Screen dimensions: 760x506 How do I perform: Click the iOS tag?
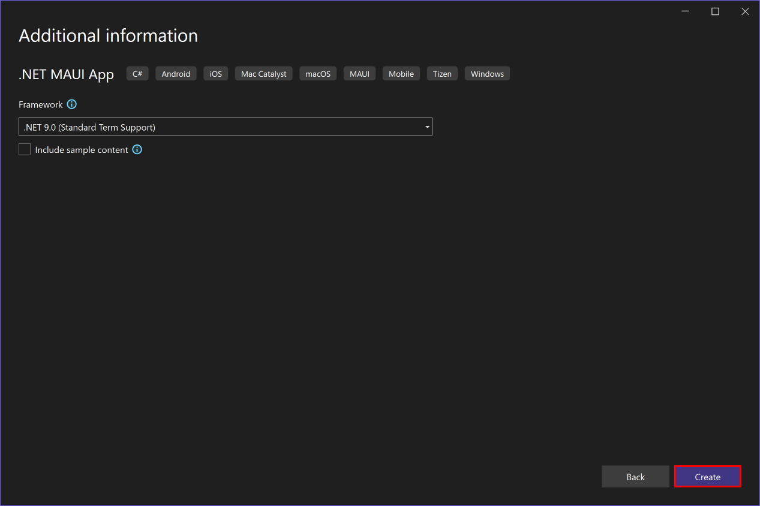point(215,73)
